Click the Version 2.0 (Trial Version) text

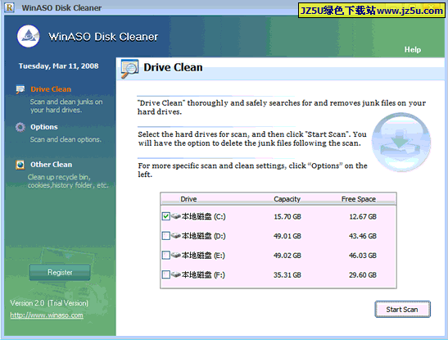click(49, 303)
